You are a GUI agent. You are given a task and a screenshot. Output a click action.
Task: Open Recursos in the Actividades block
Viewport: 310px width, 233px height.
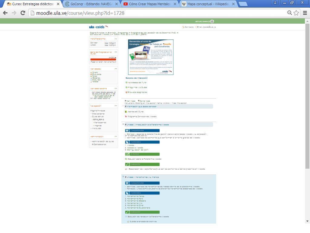[x=96, y=80]
